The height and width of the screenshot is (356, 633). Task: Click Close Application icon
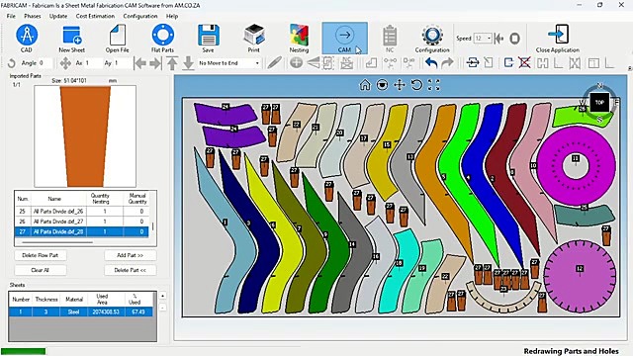[558, 35]
